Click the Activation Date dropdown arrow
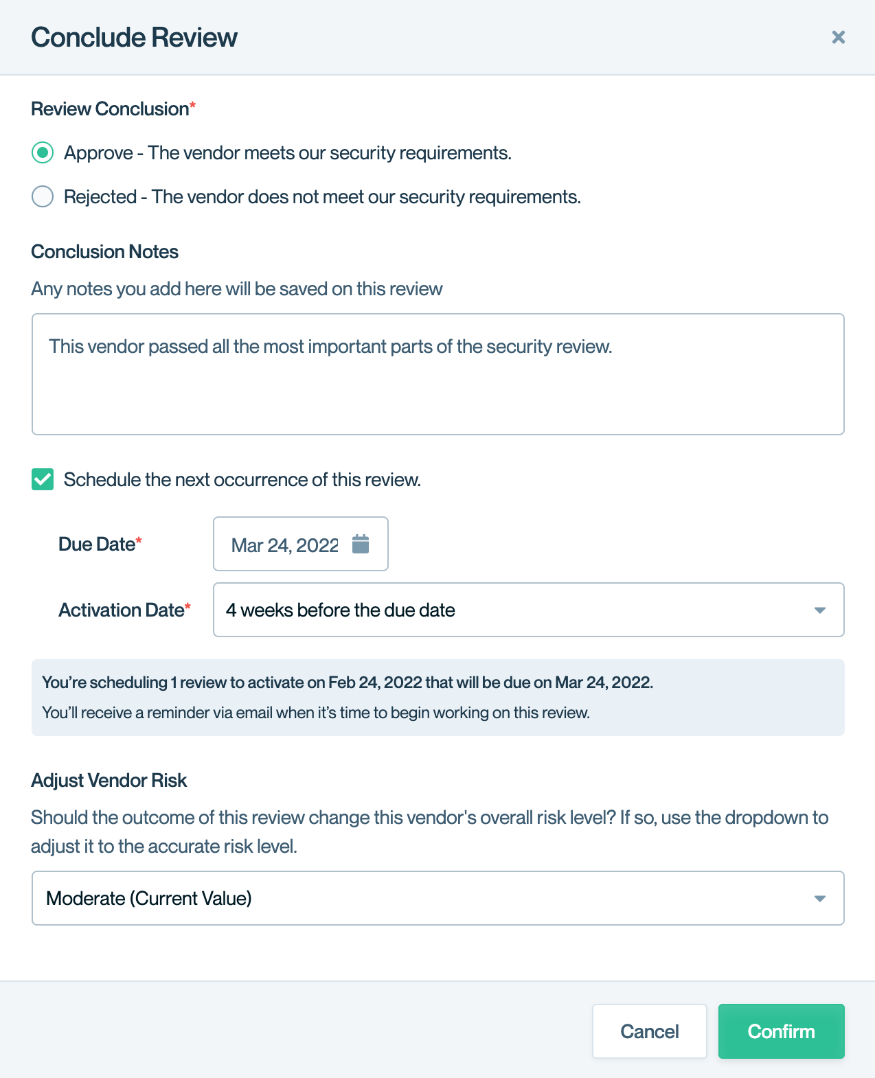The image size is (875, 1078). (819, 610)
